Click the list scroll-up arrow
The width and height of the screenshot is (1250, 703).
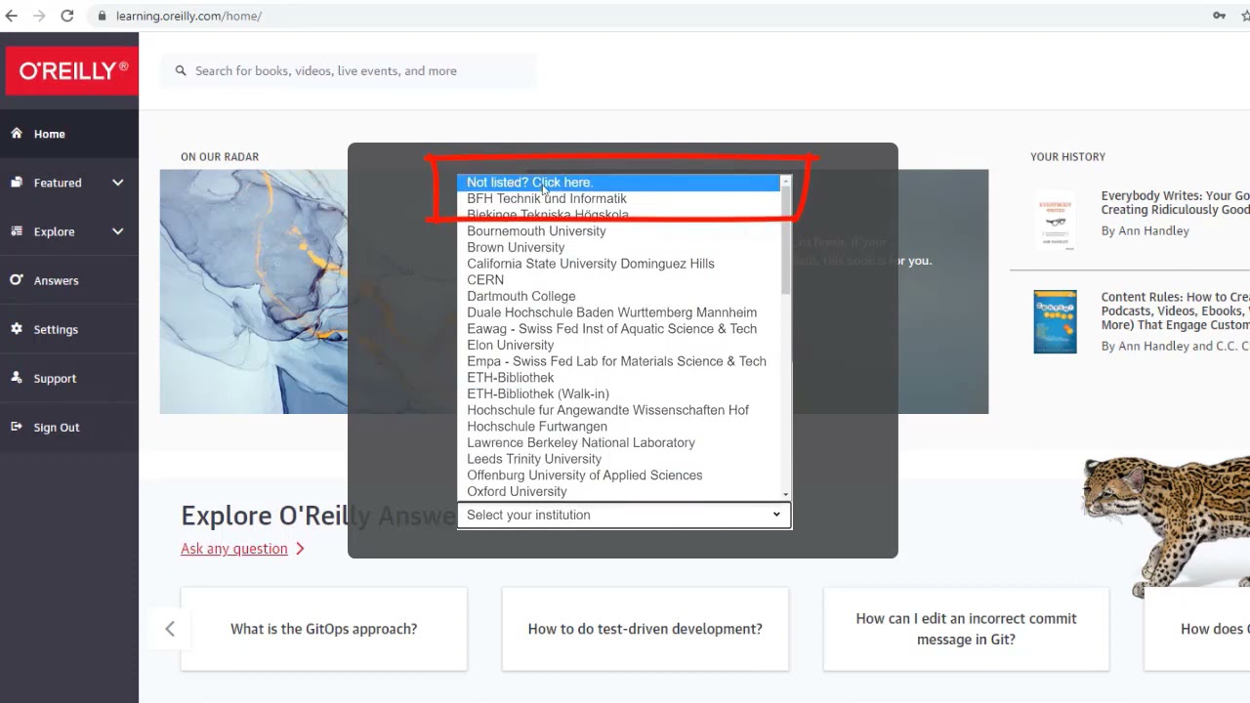click(785, 181)
